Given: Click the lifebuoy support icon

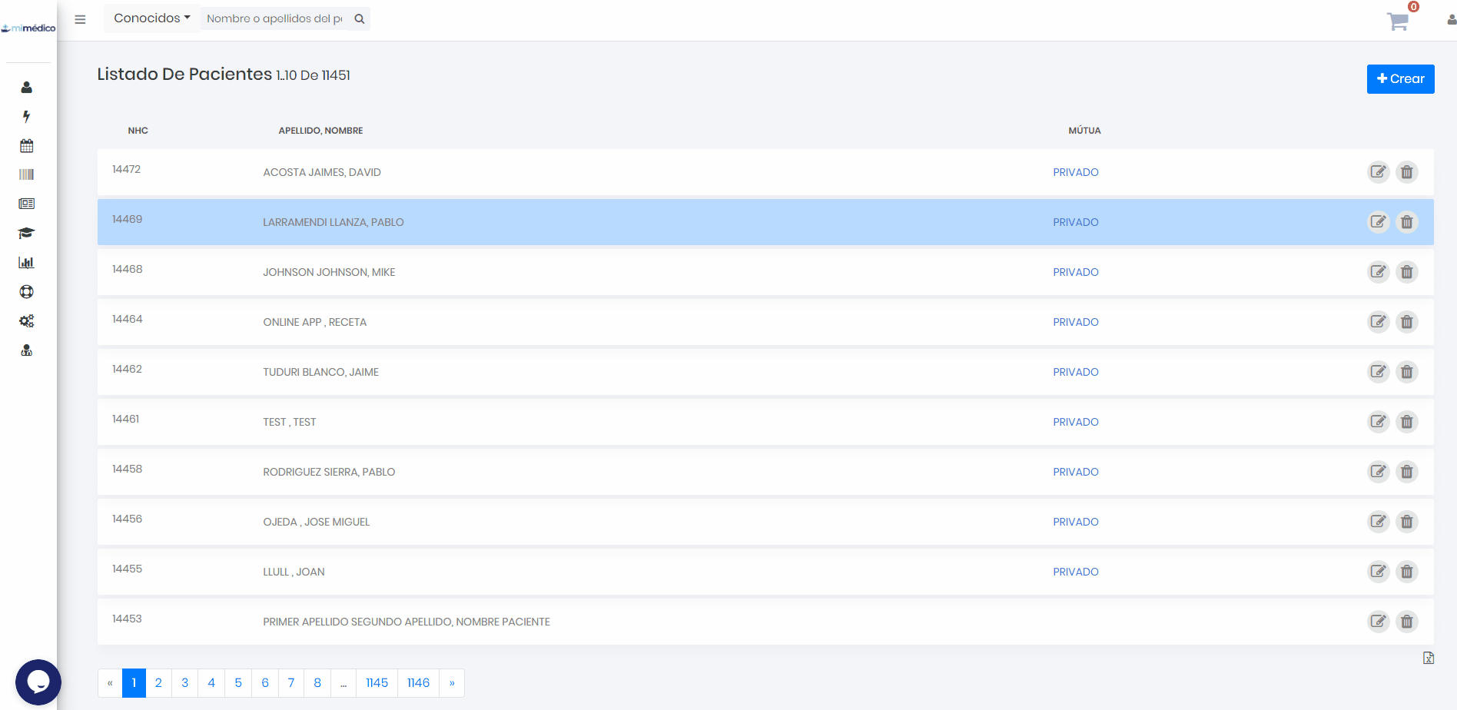Looking at the screenshot, I should [x=27, y=292].
